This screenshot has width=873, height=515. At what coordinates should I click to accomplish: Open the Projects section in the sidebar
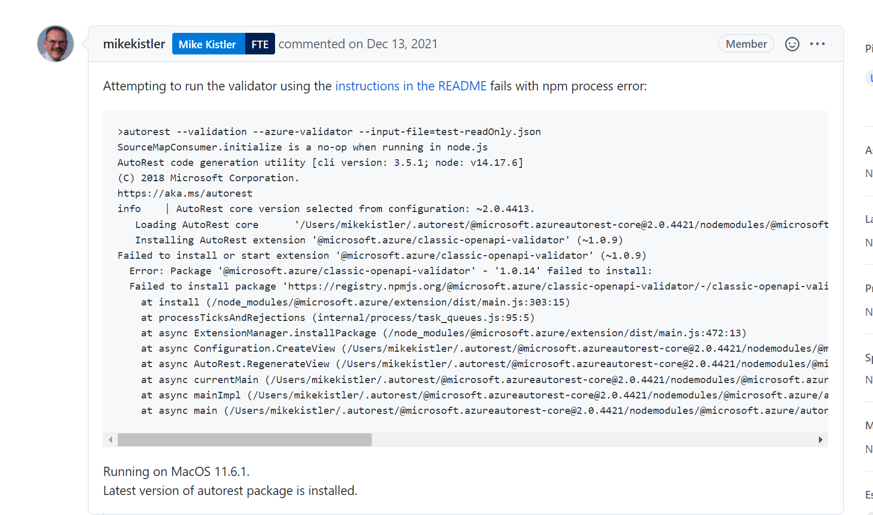coord(869,288)
